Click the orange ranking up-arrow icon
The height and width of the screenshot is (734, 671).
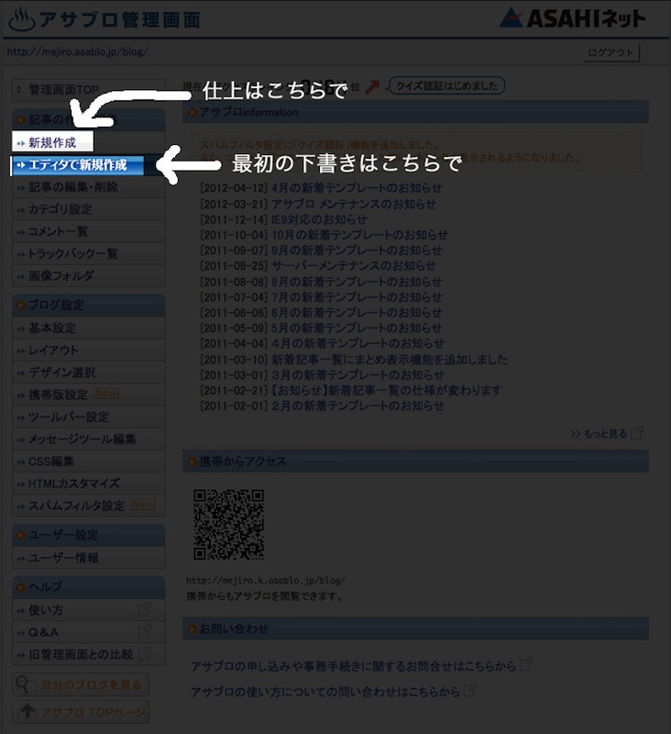[372, 86]
